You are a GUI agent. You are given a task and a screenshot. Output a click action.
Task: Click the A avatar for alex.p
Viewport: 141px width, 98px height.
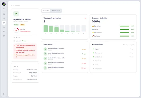tap(45, 68)
